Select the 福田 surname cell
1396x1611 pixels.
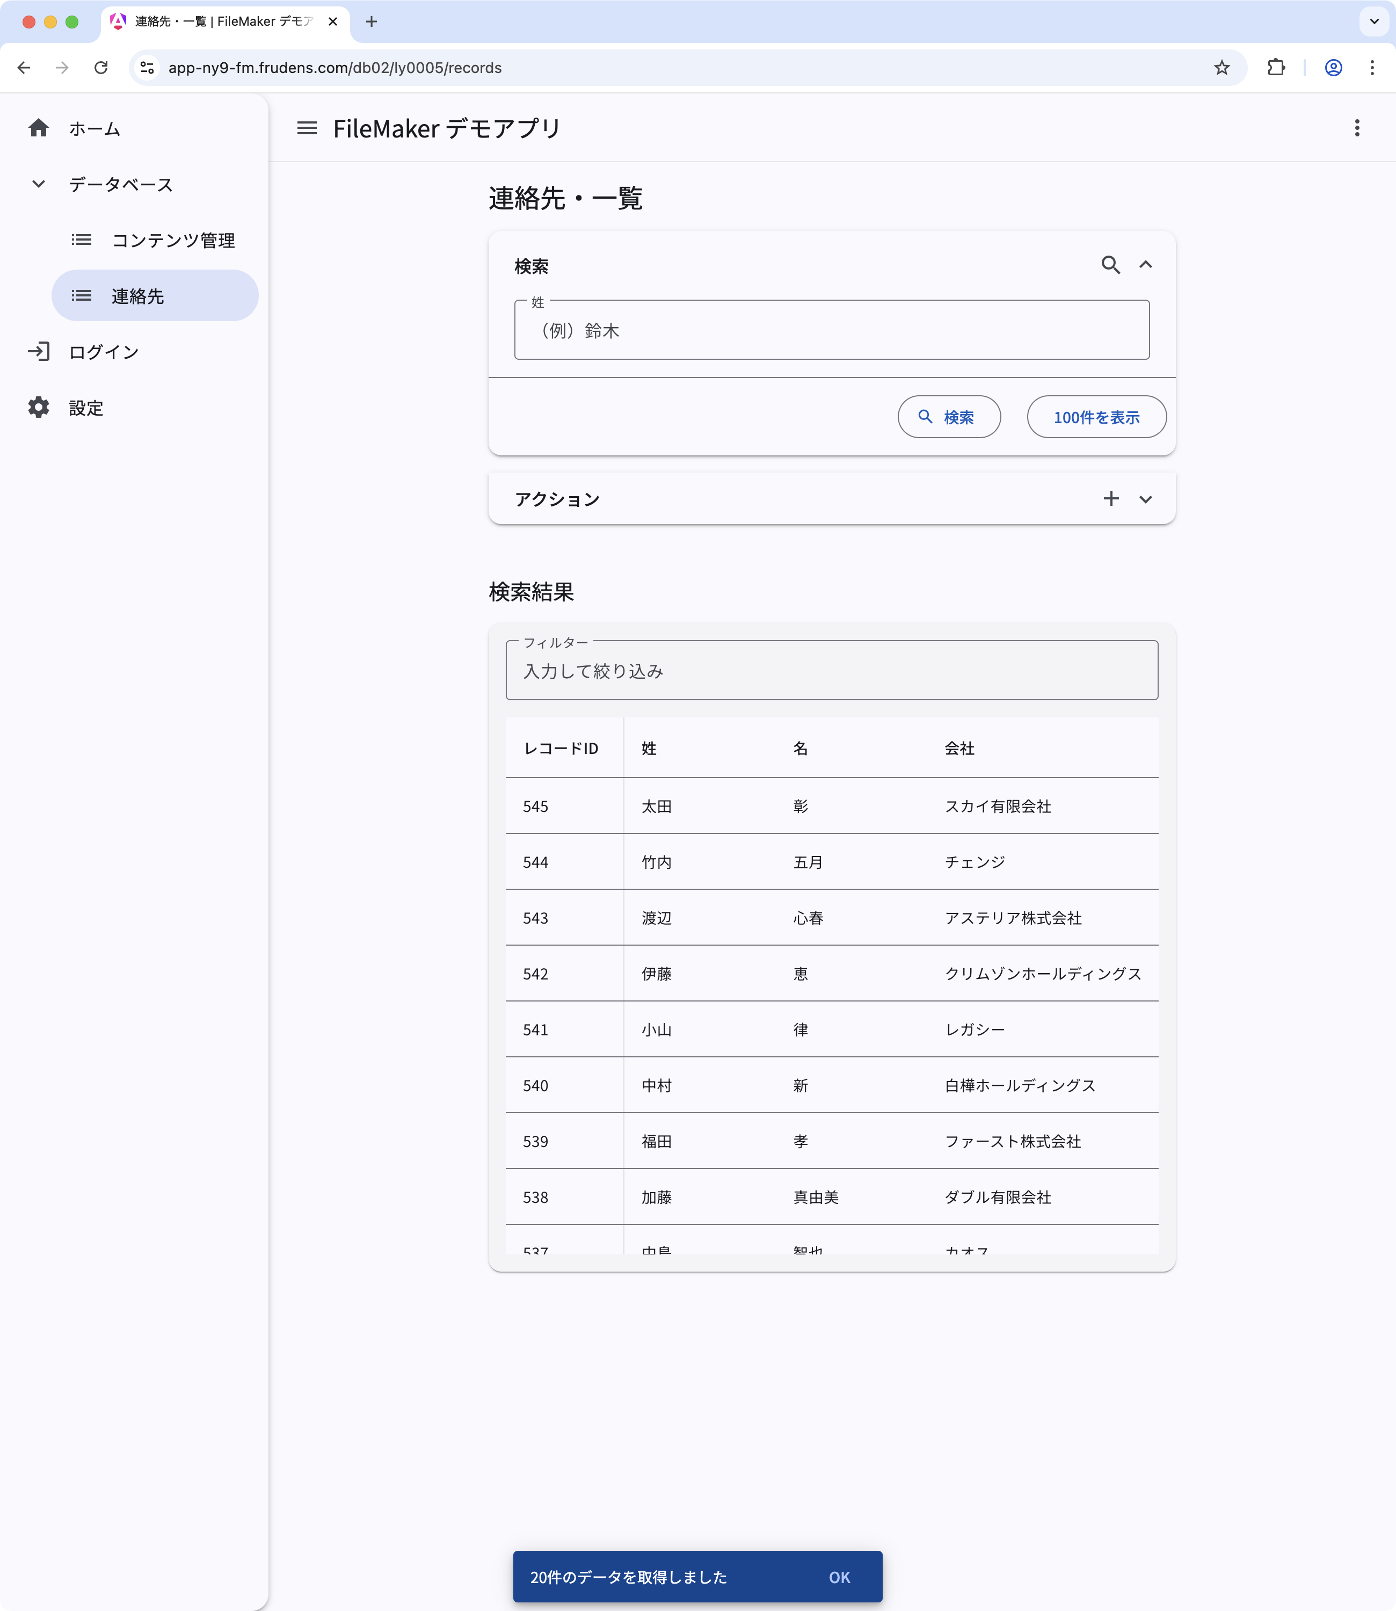657,1141
